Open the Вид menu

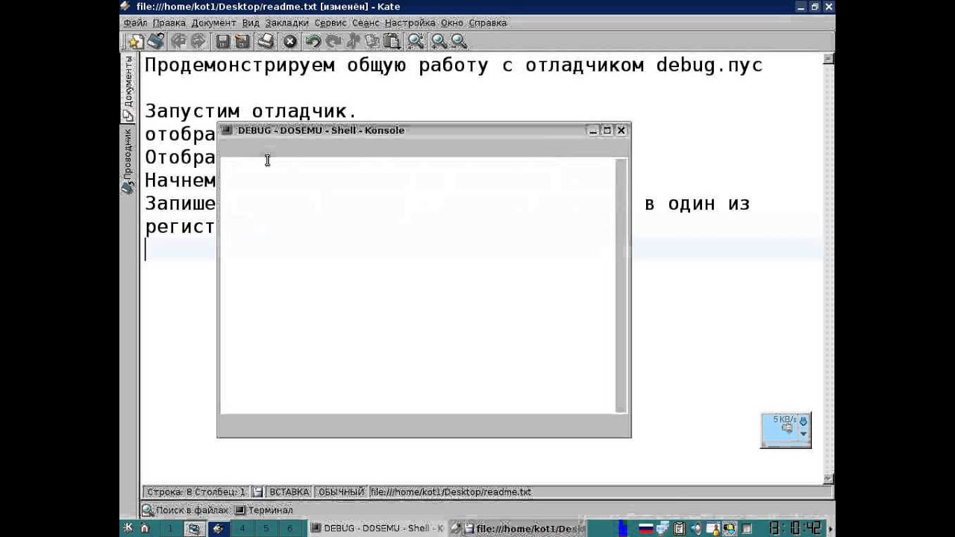(x=251, y=23)
